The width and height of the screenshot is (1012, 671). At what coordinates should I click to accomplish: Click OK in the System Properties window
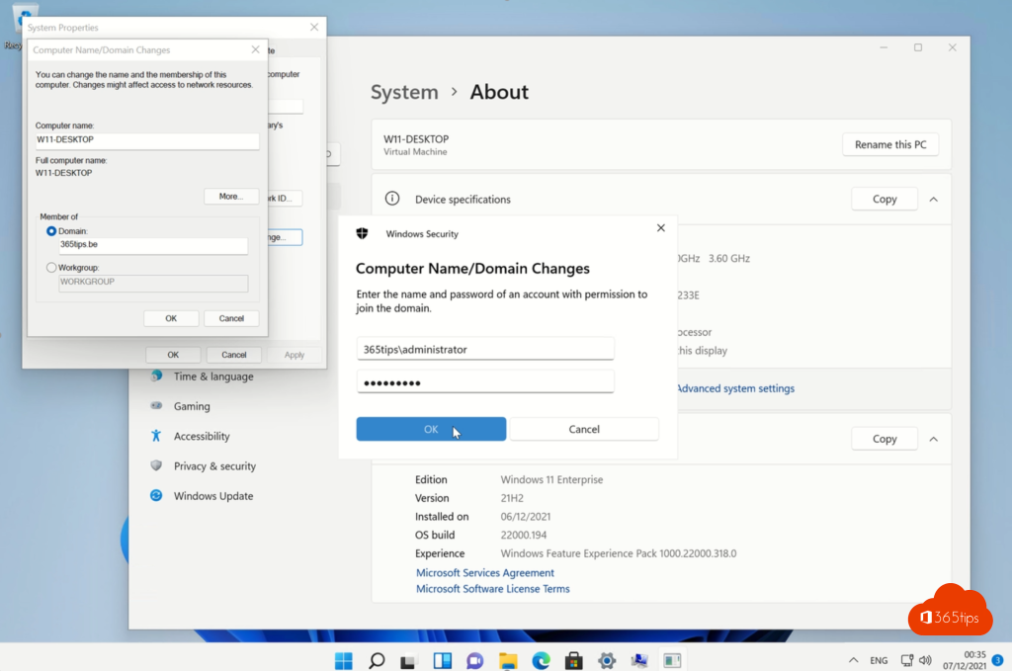click(173, 355)
